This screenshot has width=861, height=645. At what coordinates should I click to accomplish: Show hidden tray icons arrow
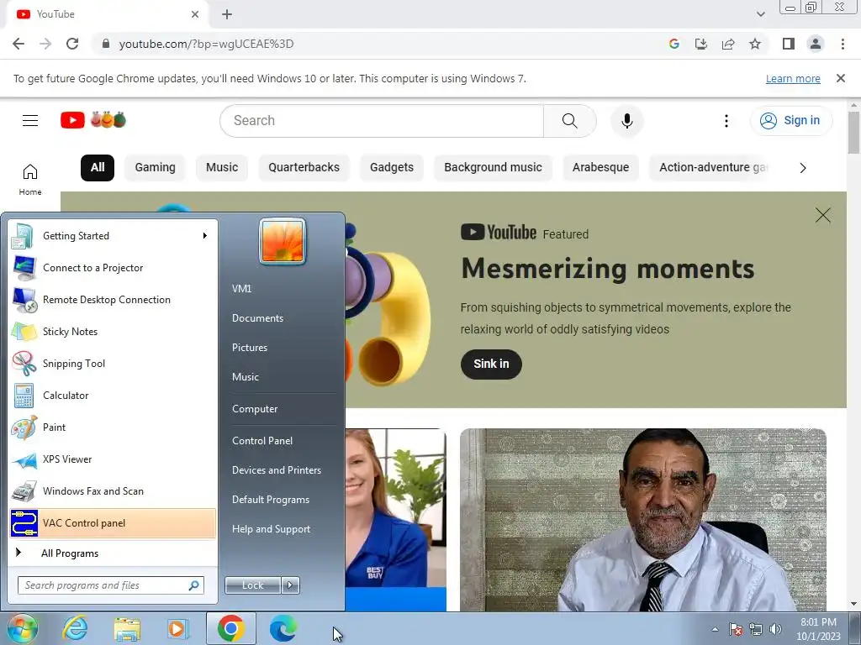click(715, 629)
